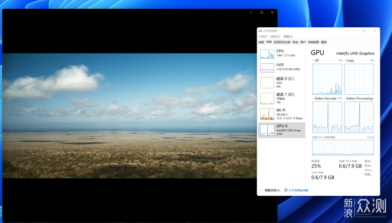Image resolution: width=392 pixels, height=223 pixels.
Task: Select the 内存 (memory) item in the sidebar
Action: [281, 67]
